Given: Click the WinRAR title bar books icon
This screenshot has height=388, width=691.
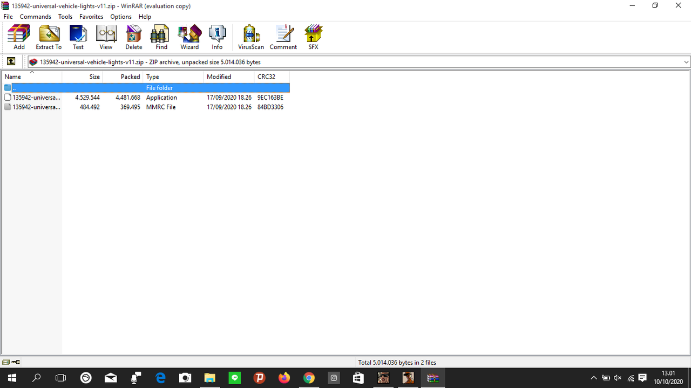Looking at the screenshot, I should tap(6, 5).
